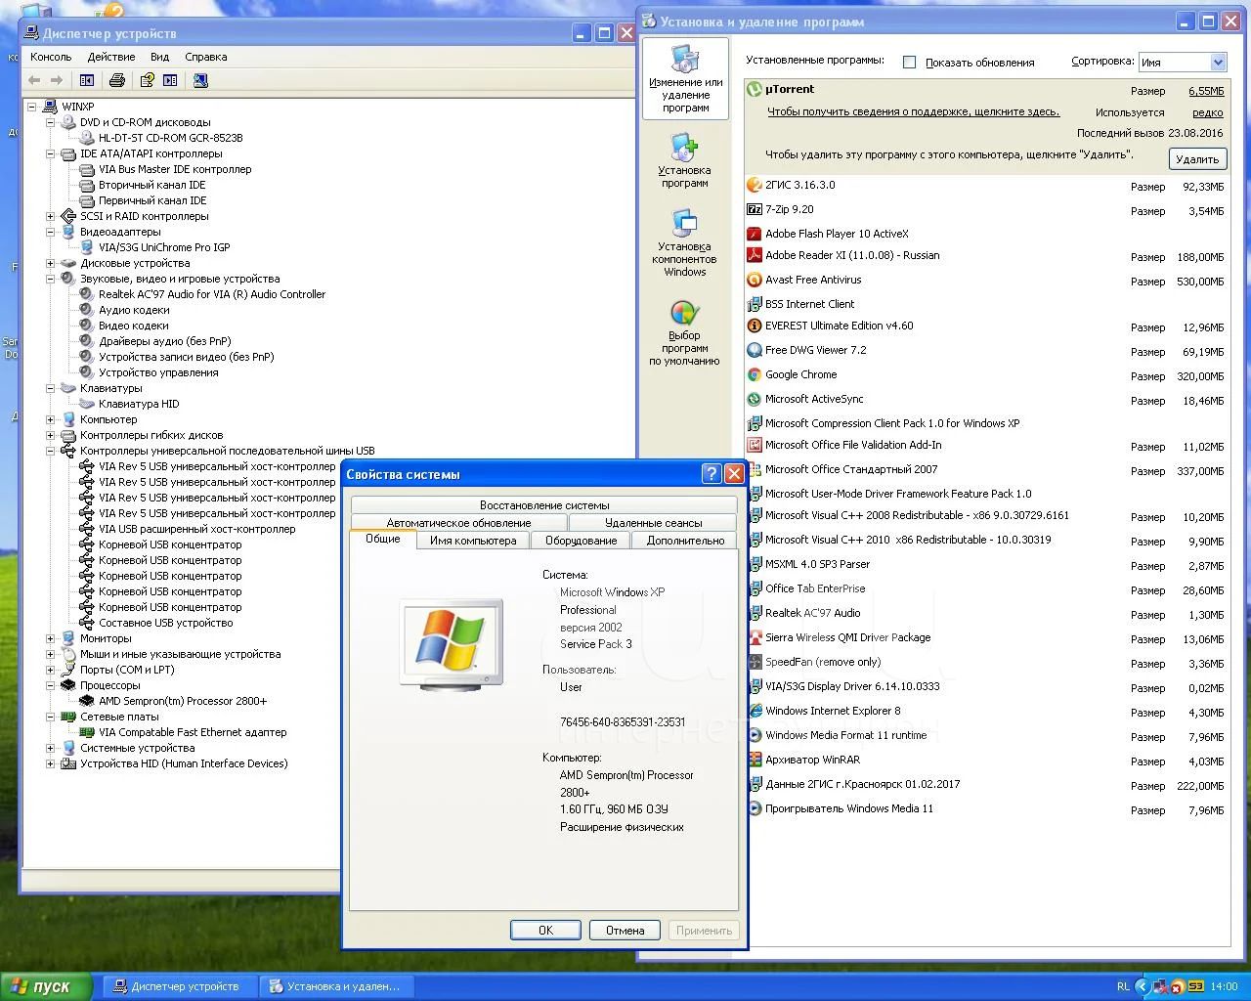Select VIA Compatable Fast Ethernet адаптер
Viewport: 1251px width, 1001px height.
[193, 732]
